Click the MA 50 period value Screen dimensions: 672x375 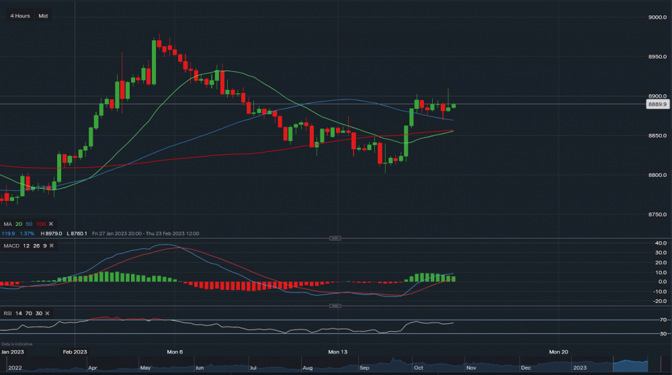pos(29,224)
